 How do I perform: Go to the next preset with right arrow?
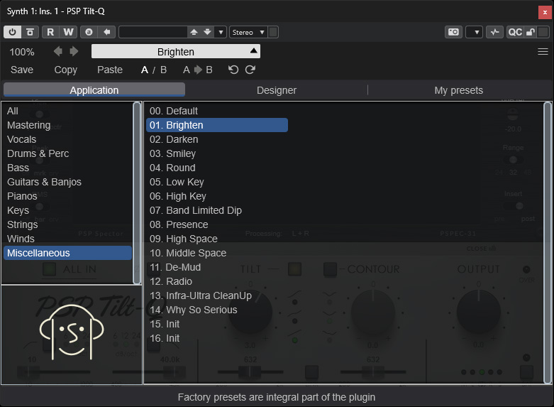click(74, 51)
